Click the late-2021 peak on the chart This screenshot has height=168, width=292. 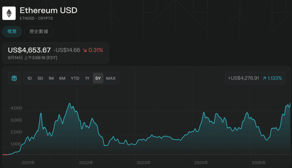pyautogui.click(x=70, y=103)
